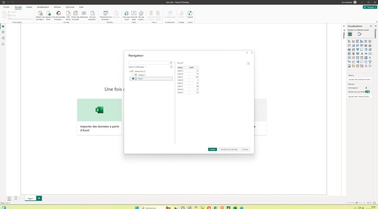This screenshot has height=209, width=378.
Task: Click Annuler to cancel the Navigateur
Action: pyautogui.click(x=245, y=149)
